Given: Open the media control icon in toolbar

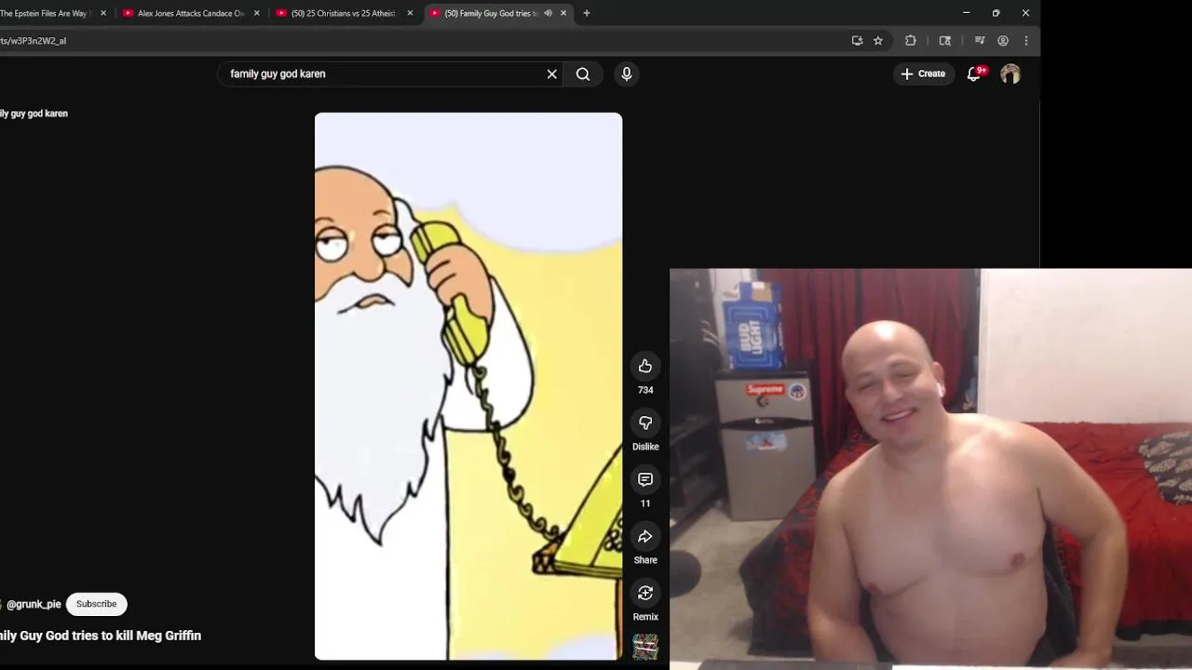Looking at the screenshot, I should point(980,41).
